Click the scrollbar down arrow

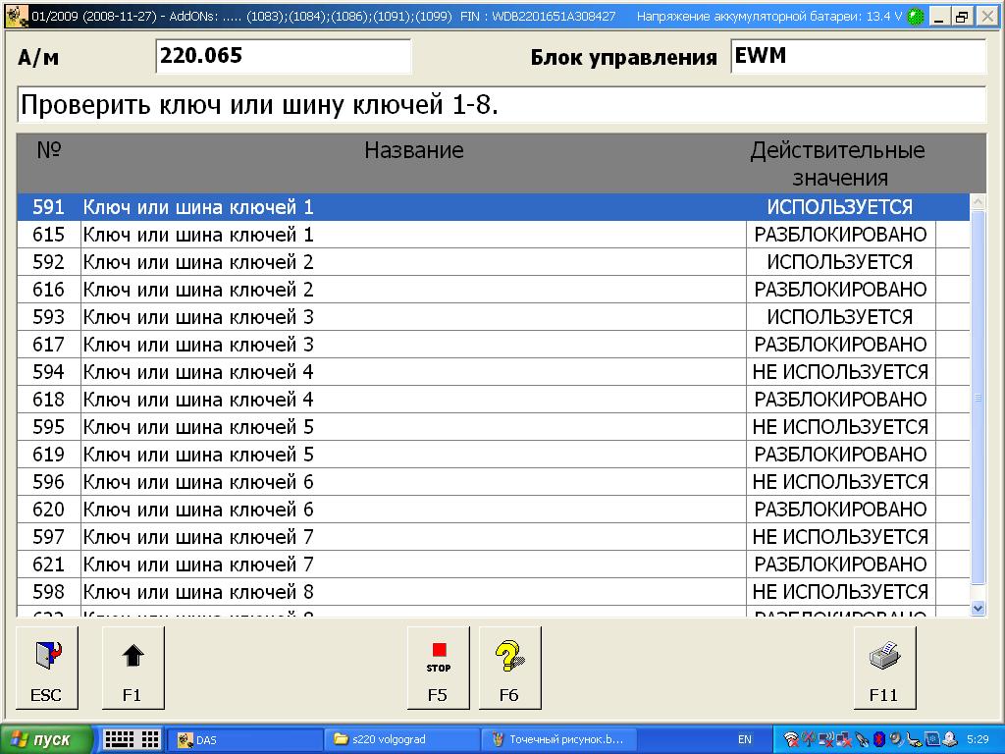(x=979, y=608)
